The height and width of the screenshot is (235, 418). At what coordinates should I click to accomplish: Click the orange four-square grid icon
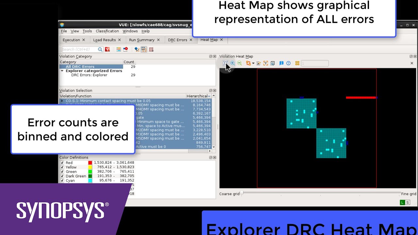click(x=297, y=63)
